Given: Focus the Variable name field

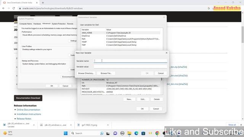Looking at the screenshot, I should click(130, 61).
